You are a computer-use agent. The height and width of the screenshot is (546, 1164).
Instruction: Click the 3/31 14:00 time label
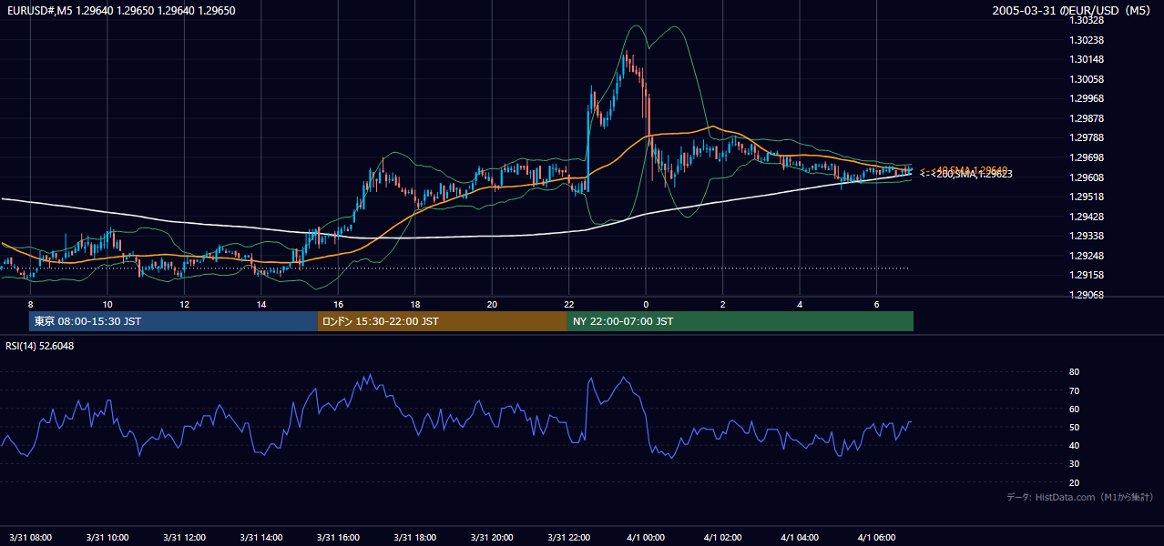point(261,537)
